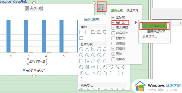Pick the dodecagon shape labeled 12
Screen dimensions: 182x93
coord(99,55)
